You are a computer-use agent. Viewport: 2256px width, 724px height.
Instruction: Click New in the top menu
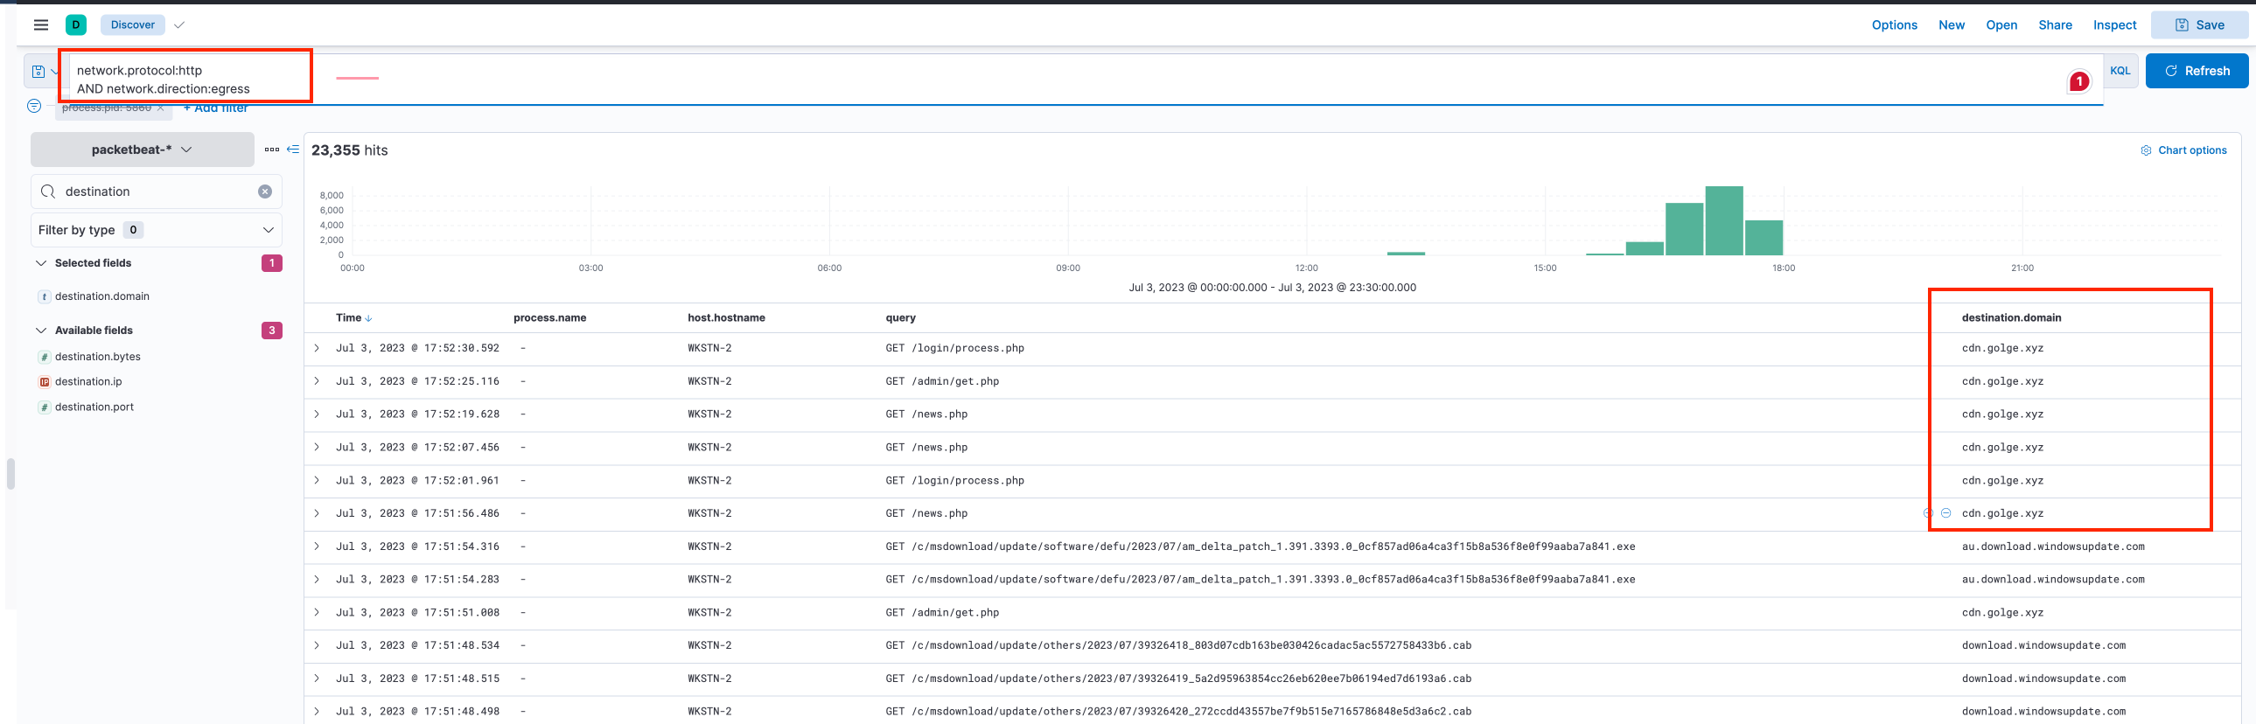(1952, 24)
